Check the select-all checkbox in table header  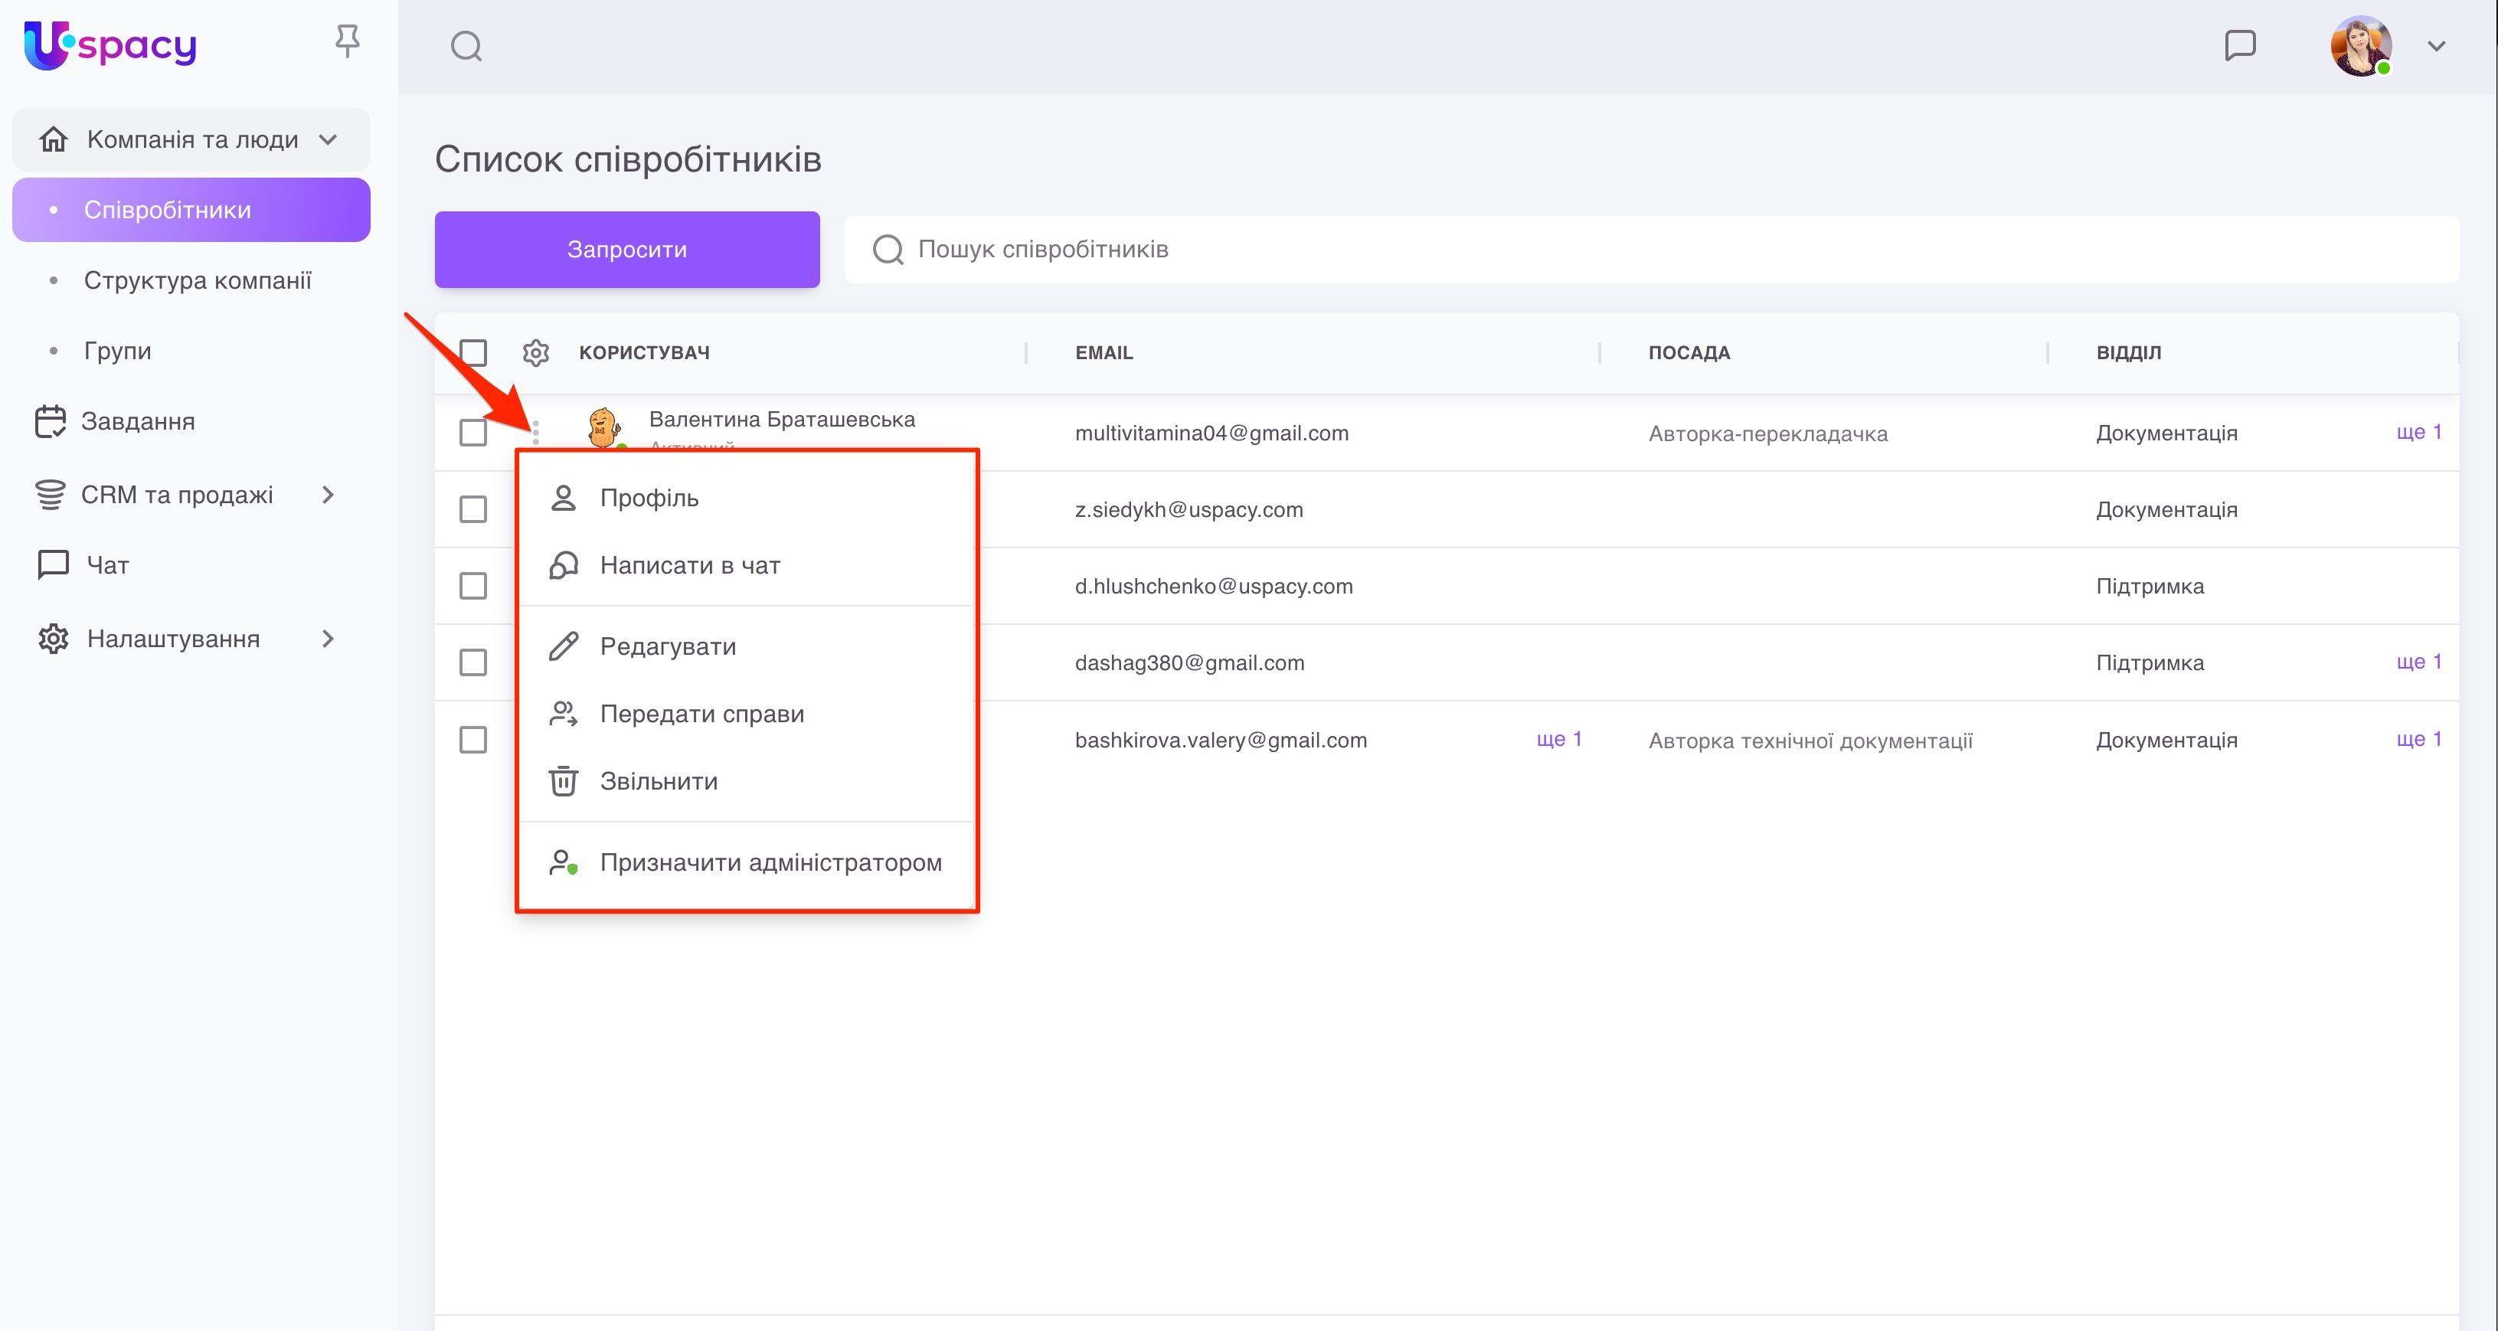[473, 352]
